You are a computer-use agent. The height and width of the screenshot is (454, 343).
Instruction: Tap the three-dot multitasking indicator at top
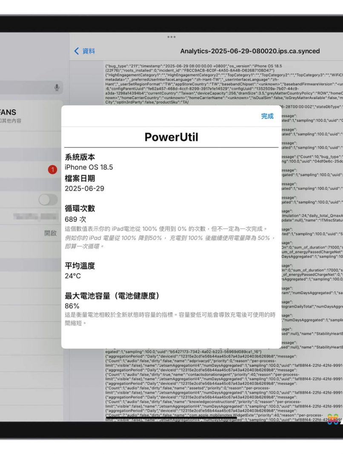[171, 37]
